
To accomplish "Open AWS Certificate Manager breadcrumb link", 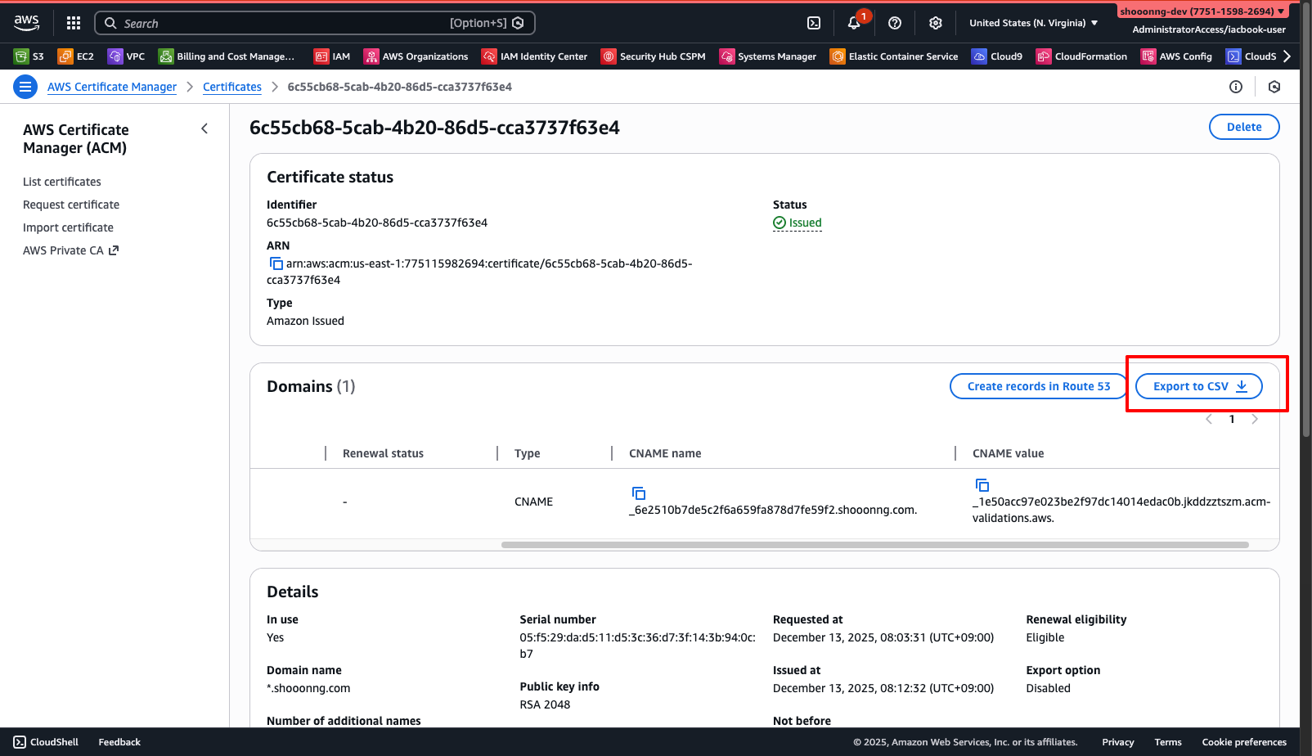I will tap(112, 87).
